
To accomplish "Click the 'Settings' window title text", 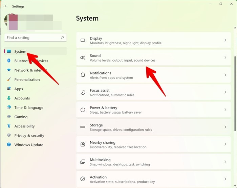I will tap(18, 6).
